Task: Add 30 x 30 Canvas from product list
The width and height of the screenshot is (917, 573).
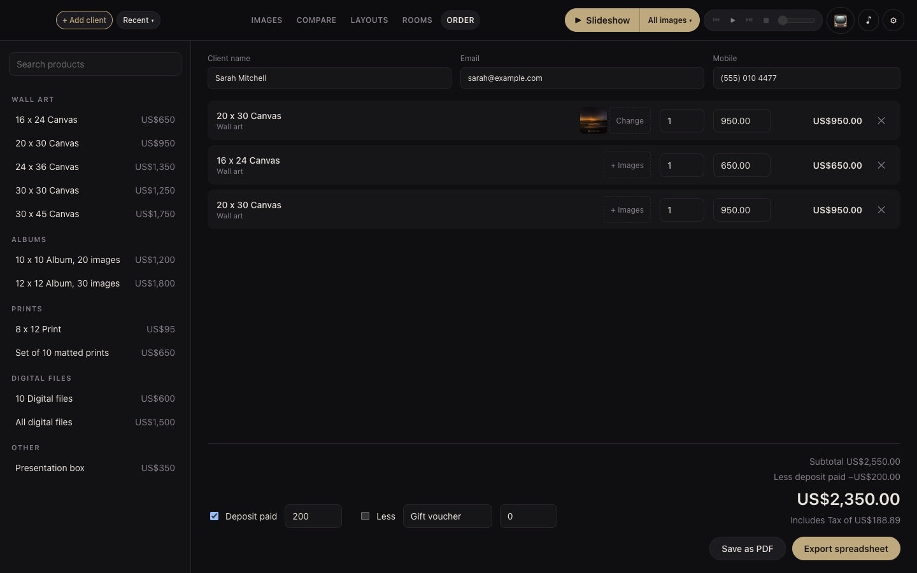Action: (95, 190)
